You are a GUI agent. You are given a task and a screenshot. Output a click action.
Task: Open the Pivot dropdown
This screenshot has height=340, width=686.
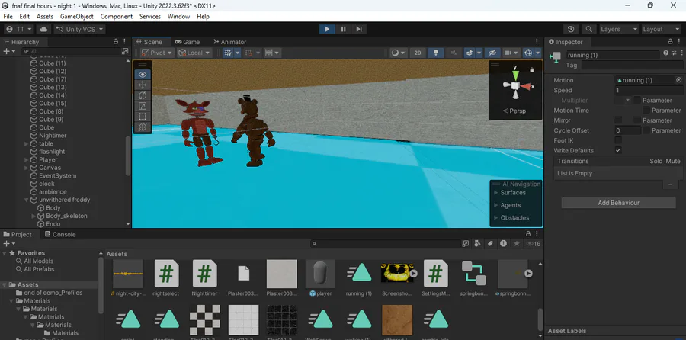tap(158, 53)
